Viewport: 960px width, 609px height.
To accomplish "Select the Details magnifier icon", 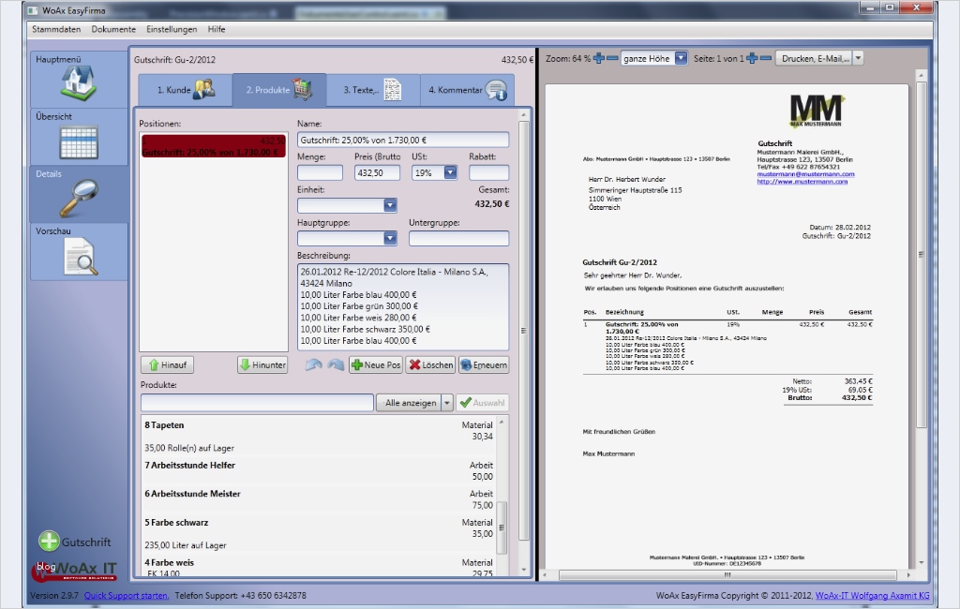I will click(x=78, y=198).
